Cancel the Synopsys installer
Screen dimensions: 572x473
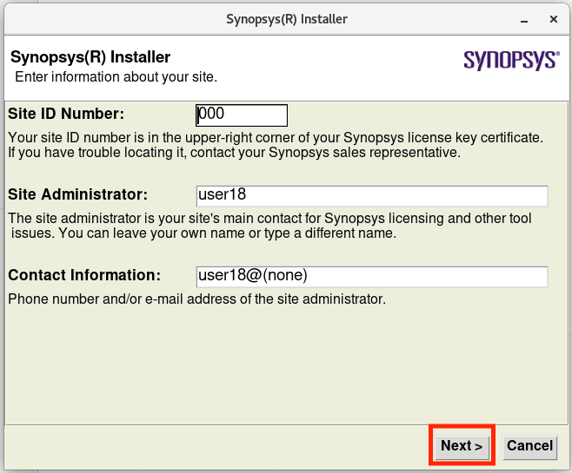(x=529, y=446)
